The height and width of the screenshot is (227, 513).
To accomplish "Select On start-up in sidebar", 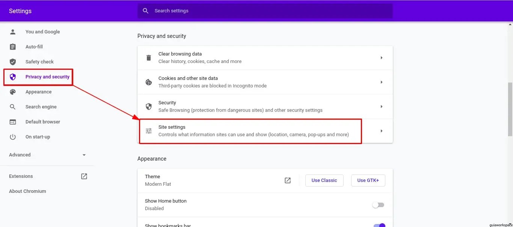I will [x=38, y=137].
